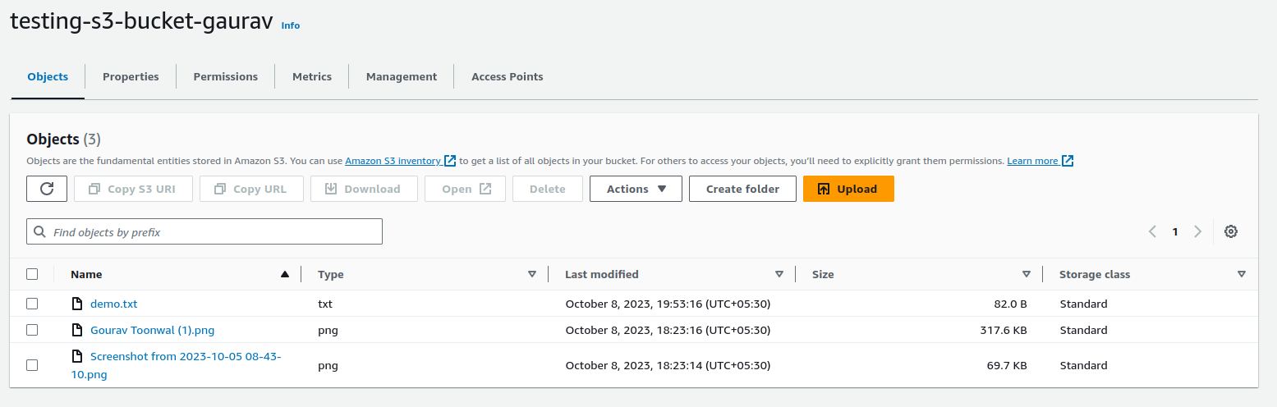Open the Management tab
Screen dimensions: 1277x407
402,76
